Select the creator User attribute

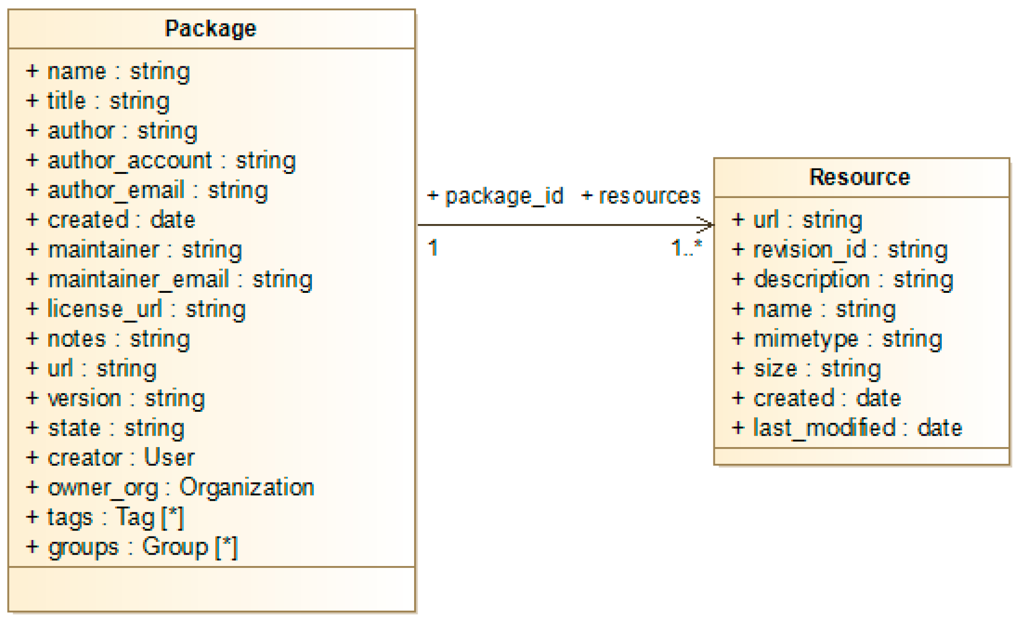(x=111, y=458)
